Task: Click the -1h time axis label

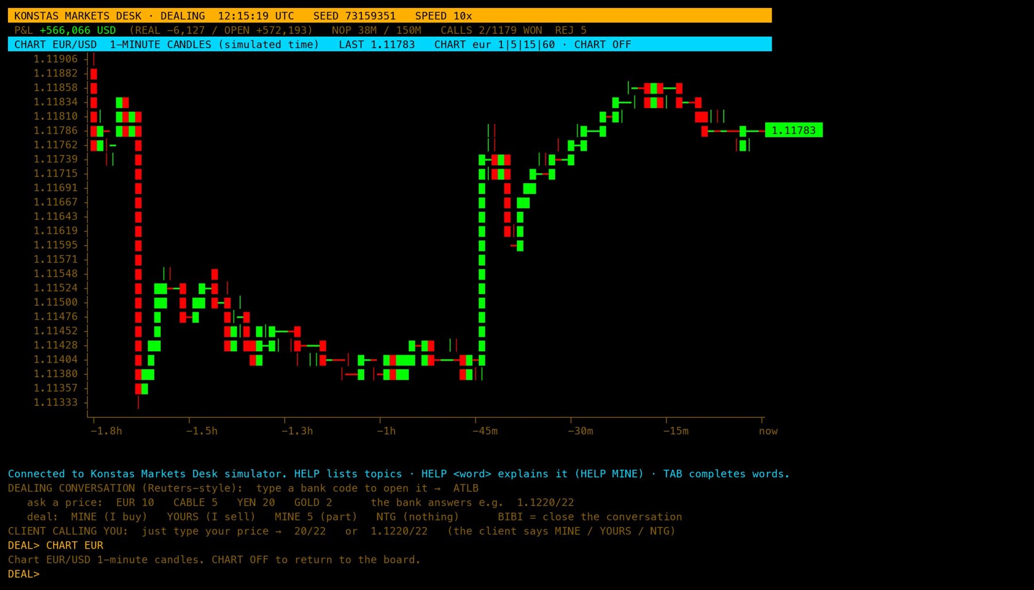Action: pos(387,431)
